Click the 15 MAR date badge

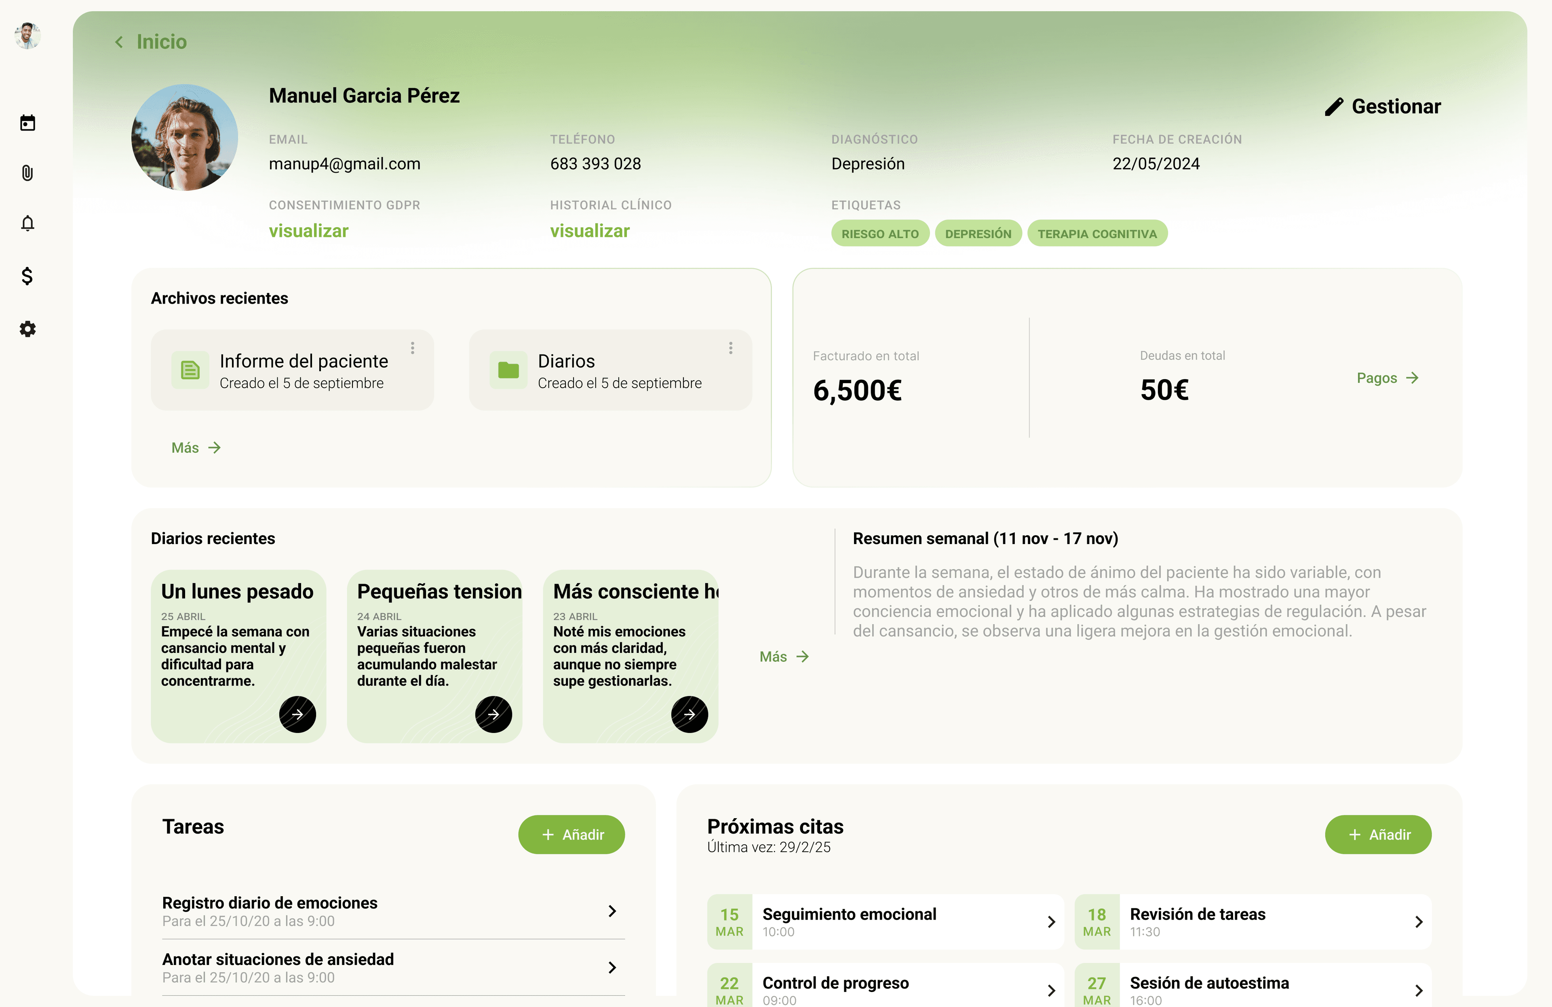[730, 922]
